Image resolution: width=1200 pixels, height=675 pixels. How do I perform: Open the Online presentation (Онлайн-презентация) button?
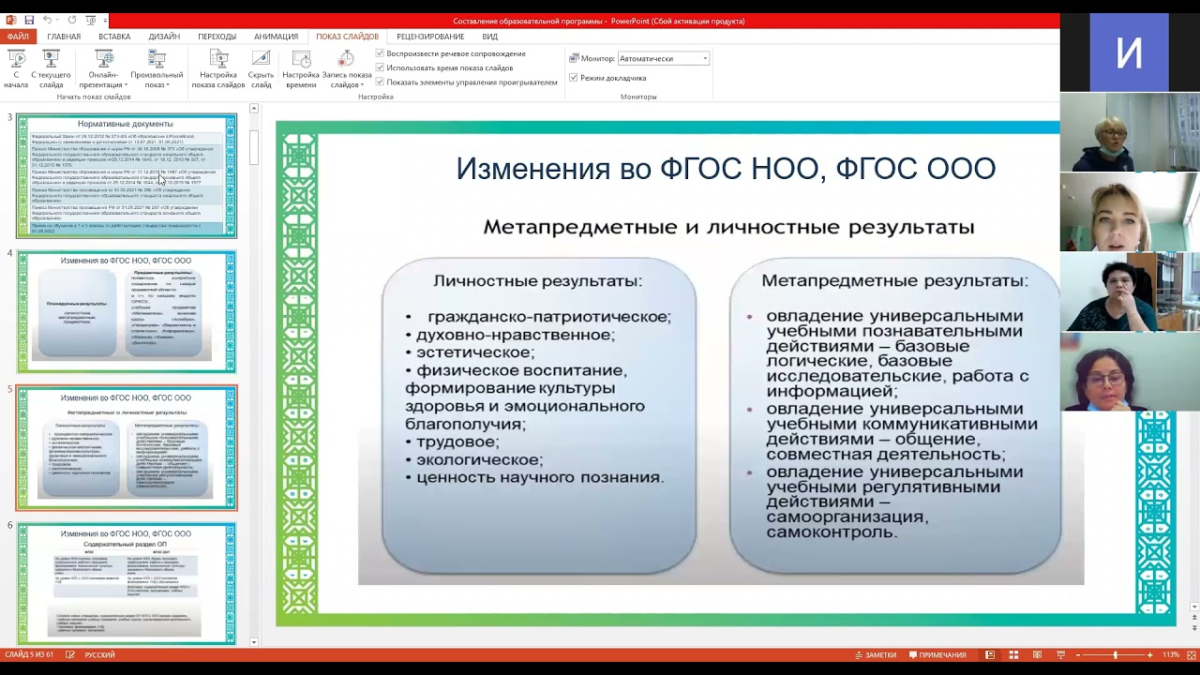point(104,69)
